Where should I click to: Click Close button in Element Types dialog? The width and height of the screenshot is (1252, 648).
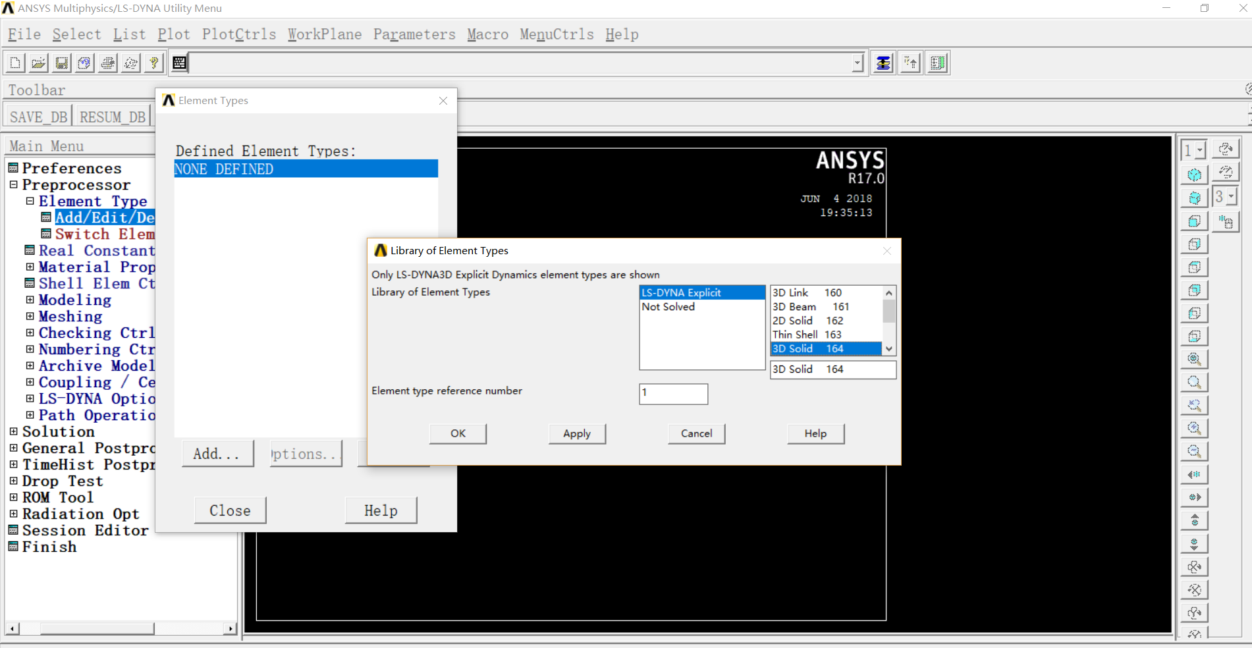[x=230, y=510]
